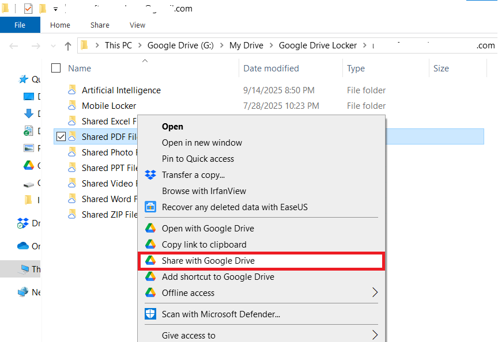
Task: Select Share with Google Drive
Action: coord(208,261)
